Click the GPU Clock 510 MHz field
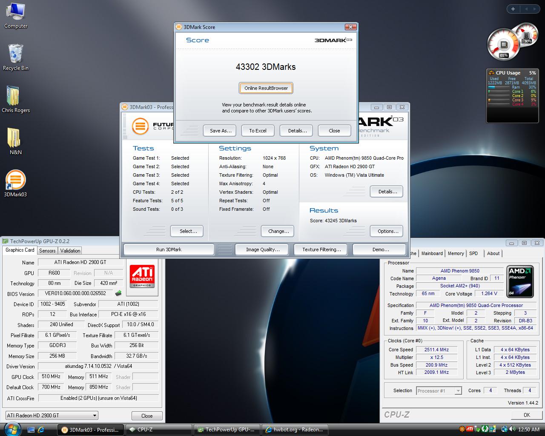 coord(51,376)
